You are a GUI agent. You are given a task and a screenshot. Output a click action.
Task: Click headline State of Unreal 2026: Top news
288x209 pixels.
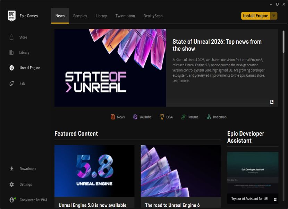pos(217,45)
